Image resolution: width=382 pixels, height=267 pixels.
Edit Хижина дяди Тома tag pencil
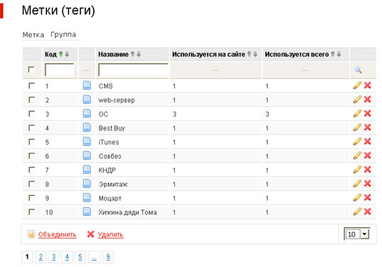[357, 211]
